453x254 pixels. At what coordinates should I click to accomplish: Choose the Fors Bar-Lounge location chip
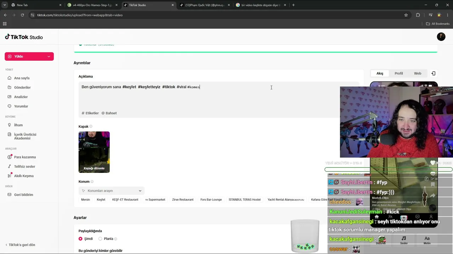tap(211, 200)
